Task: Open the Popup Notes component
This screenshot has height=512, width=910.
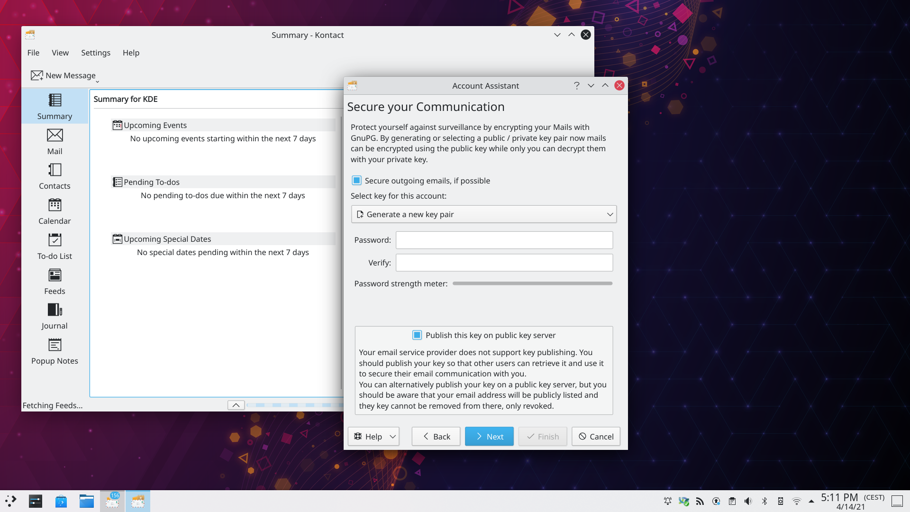Action: [55, 351]
